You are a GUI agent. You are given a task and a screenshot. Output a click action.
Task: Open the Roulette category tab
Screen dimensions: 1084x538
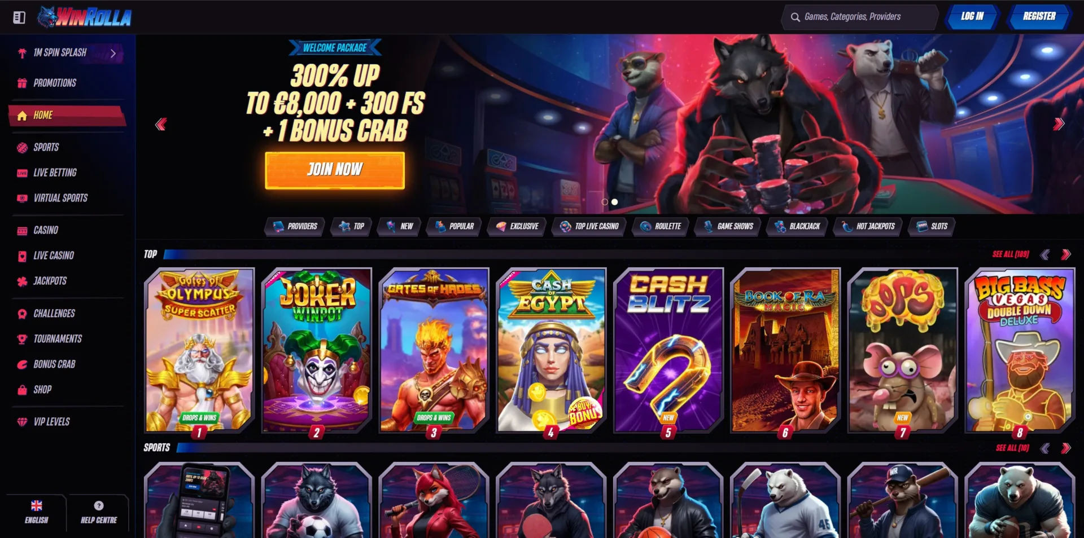pyautogui.click(x=661, y=226)
